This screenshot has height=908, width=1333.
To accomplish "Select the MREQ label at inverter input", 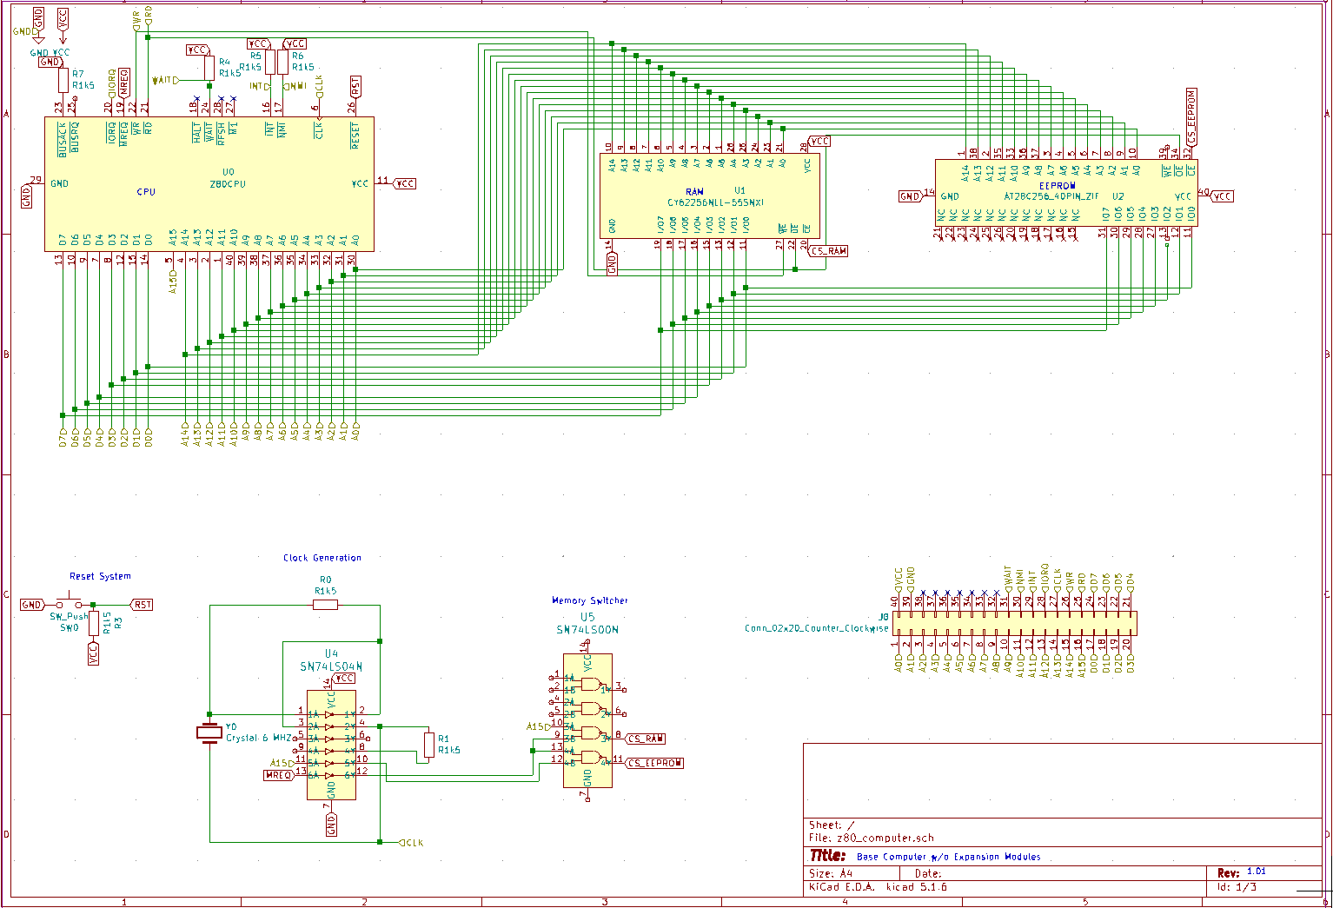I will pyautogui.click(x=278, y=775).
